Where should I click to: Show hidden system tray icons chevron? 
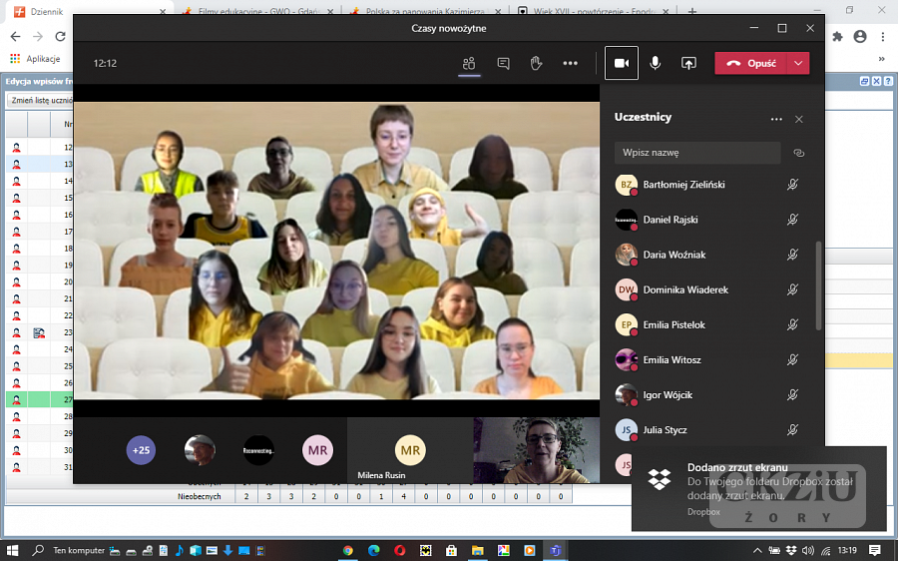coord(757,551)
